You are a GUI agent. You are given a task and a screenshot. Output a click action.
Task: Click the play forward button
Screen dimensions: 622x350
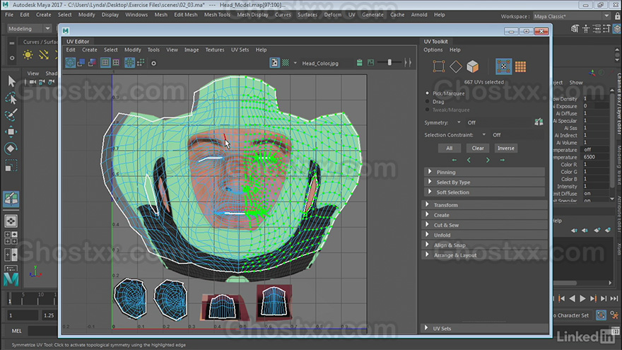[x=582, y=298]
